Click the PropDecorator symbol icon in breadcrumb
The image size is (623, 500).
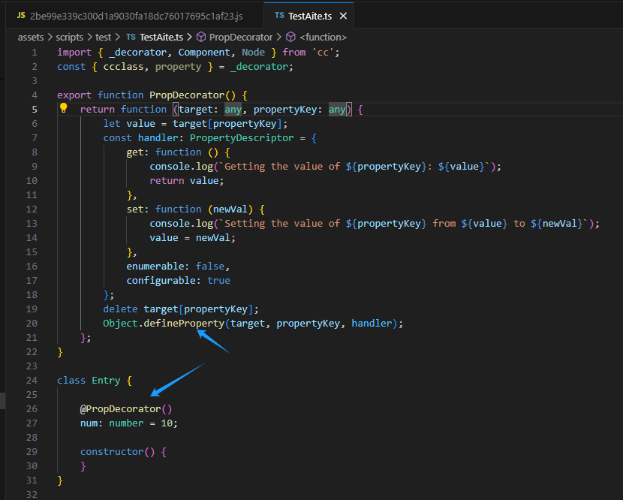coord(200,37)
